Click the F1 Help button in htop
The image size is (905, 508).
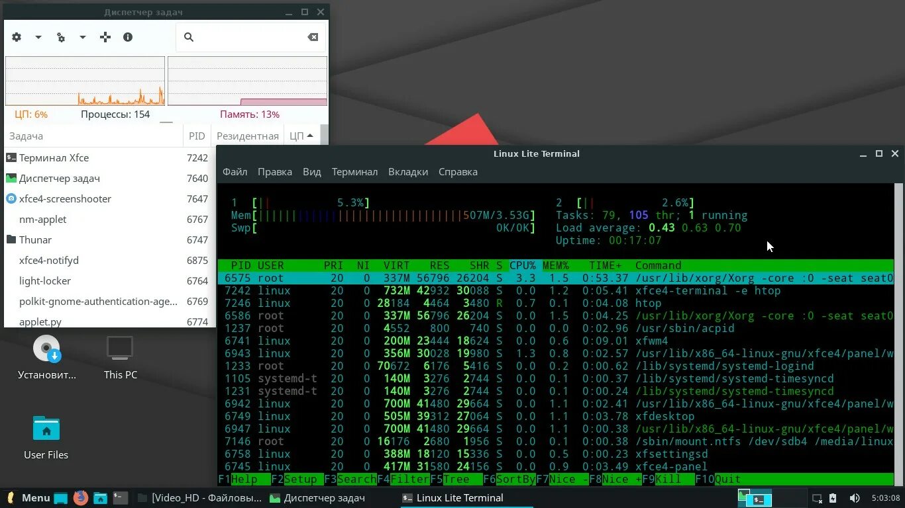244,479
